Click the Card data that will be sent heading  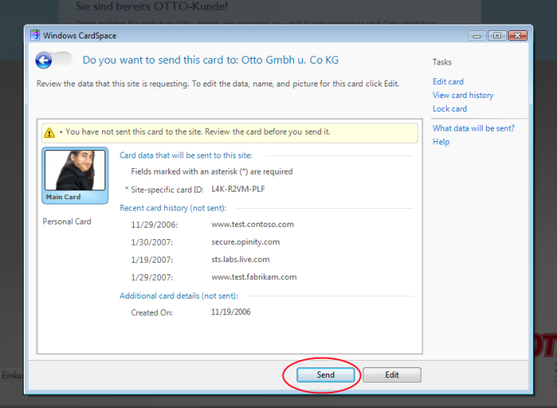[185, 155]
